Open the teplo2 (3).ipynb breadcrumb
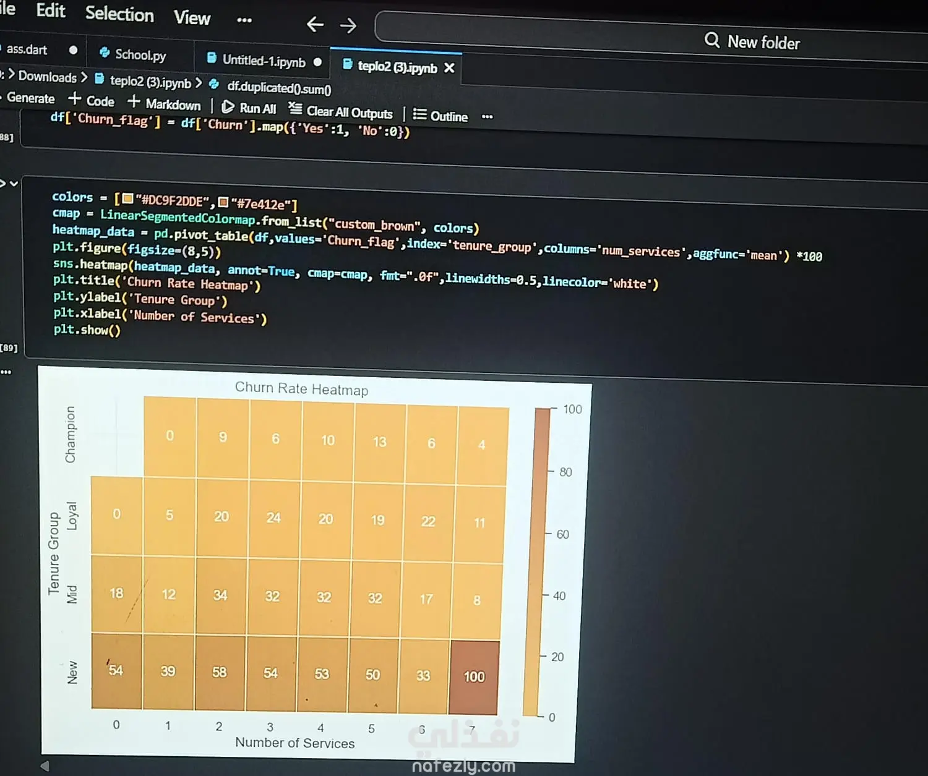 coord(144,81)
